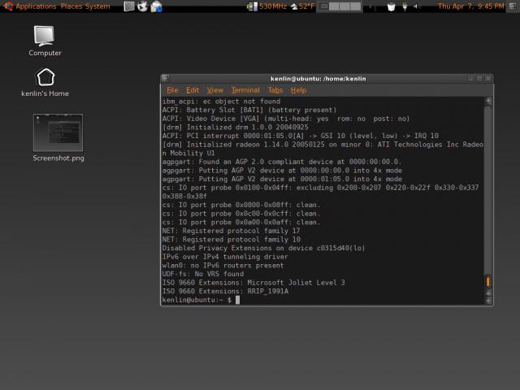520x390 pixels.
Task: Select the Screenshot.png thumbnail on desktop
Action: click(58, 132)
